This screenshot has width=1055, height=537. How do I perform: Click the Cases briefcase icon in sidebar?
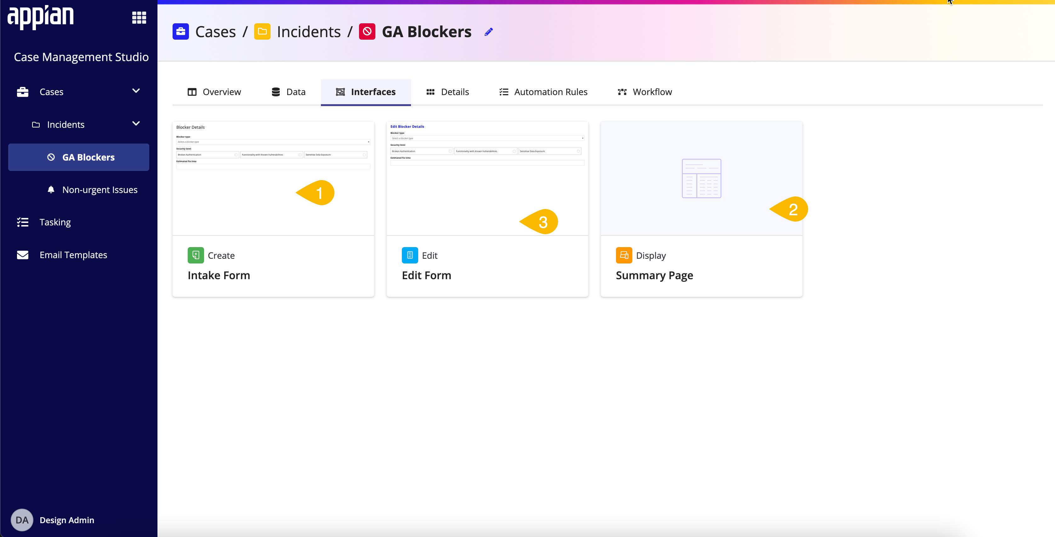click(23, 92)
